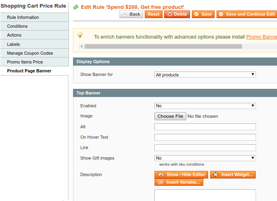Click Save and Continue Edit
Screen dimensions: 277x201
point(246,14)
